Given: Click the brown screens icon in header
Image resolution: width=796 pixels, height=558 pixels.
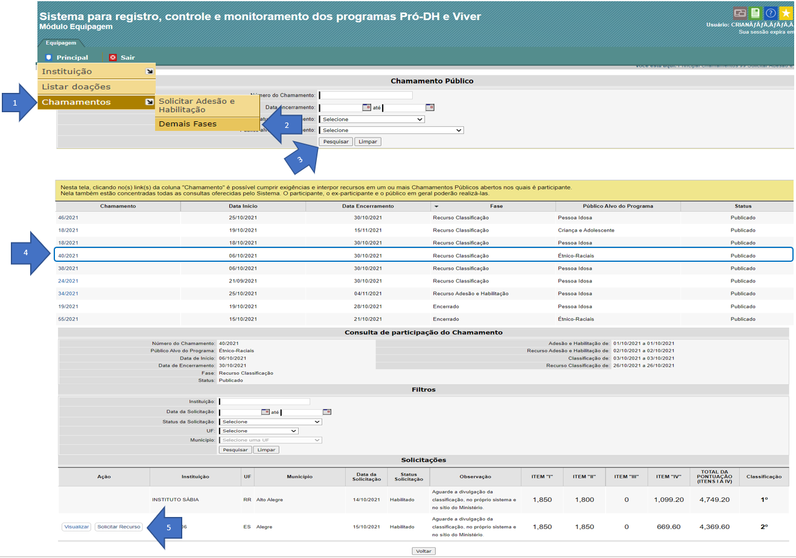Looking at the screenshot, I should tap(740, 13).
